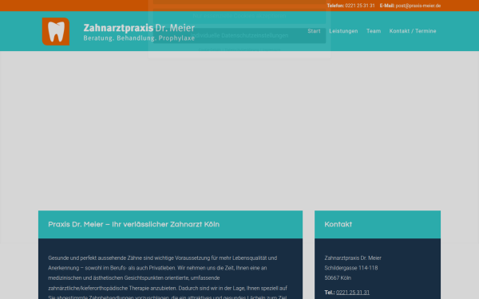
Task: Open Individuelle Datenschutzeinstellungen button
Action: click(x=239, y=35)
